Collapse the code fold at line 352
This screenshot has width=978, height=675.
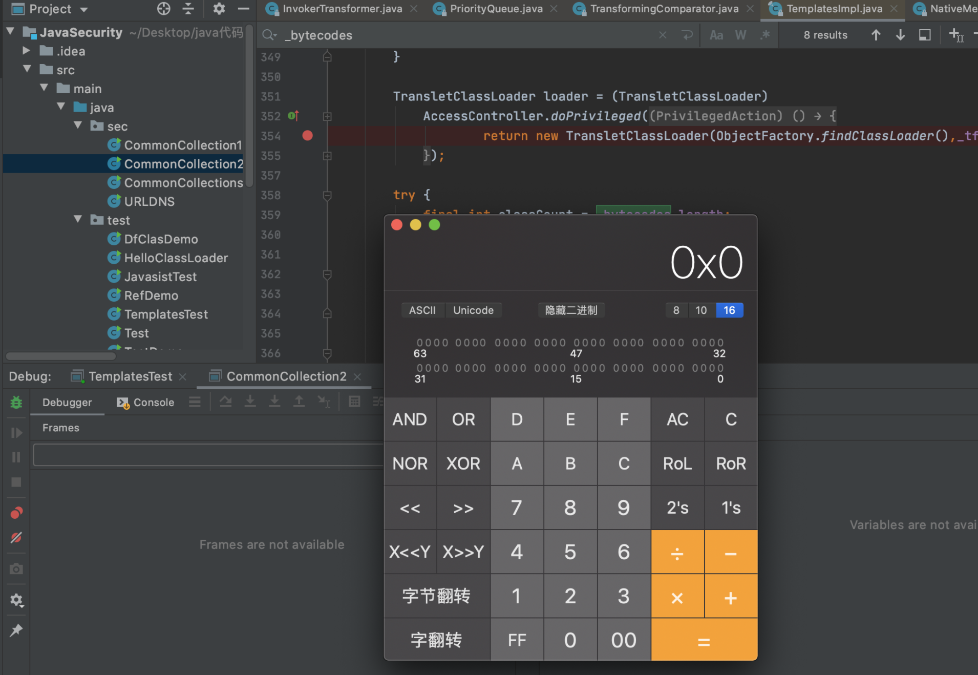click(x=327, y=116)
